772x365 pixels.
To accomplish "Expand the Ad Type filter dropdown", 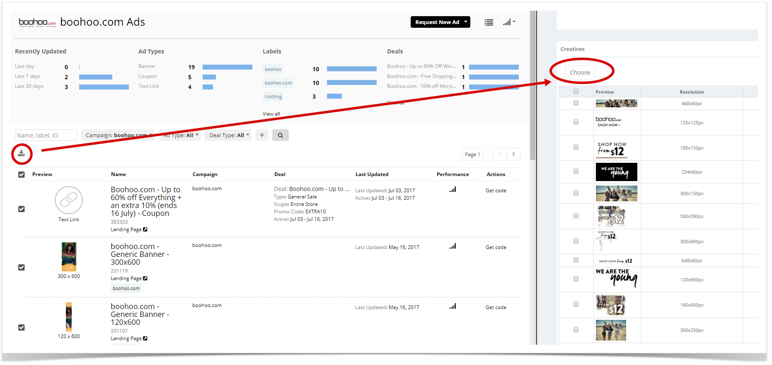I will (180, 135).
